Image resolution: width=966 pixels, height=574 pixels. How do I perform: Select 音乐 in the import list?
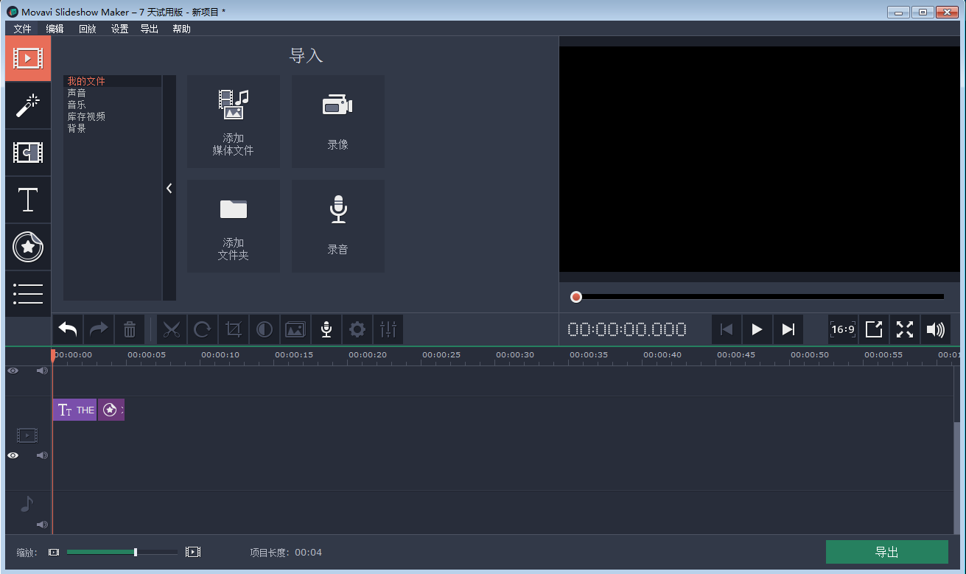(113, 105)
